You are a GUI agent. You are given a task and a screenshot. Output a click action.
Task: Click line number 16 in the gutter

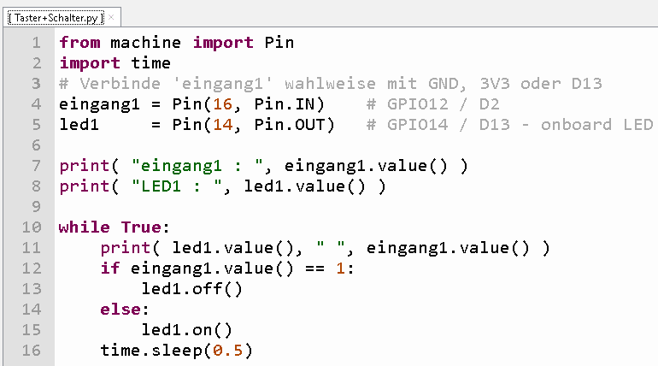(31, 350)
